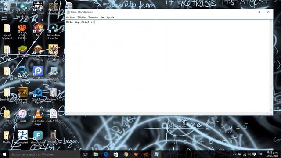Viewport: 281px width, 158px height.
Task: Open the Ver menu
Action: (102, 18)
